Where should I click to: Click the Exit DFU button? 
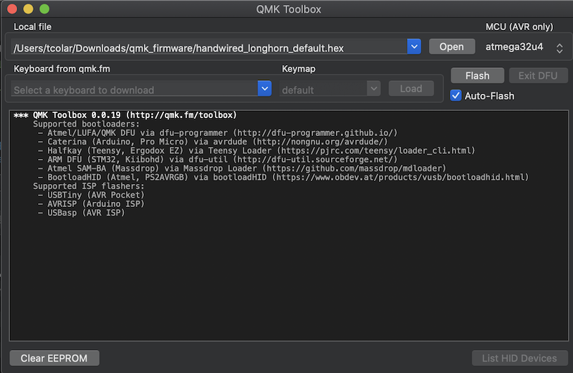coord(538,76)
